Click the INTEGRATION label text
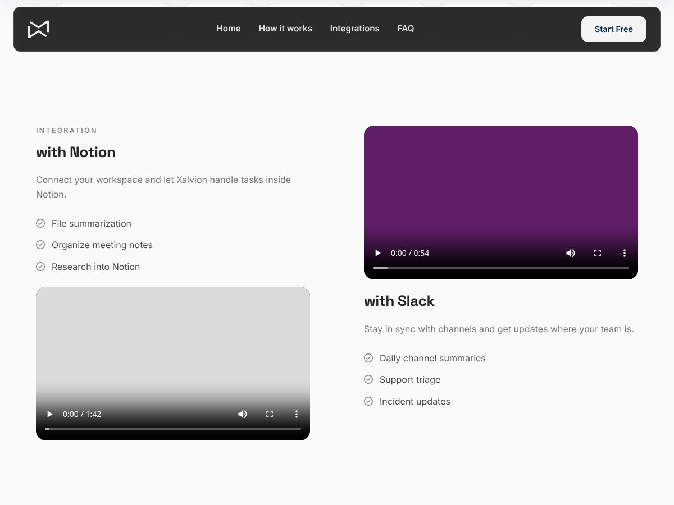The image size is (674, 505). [66, 130]
